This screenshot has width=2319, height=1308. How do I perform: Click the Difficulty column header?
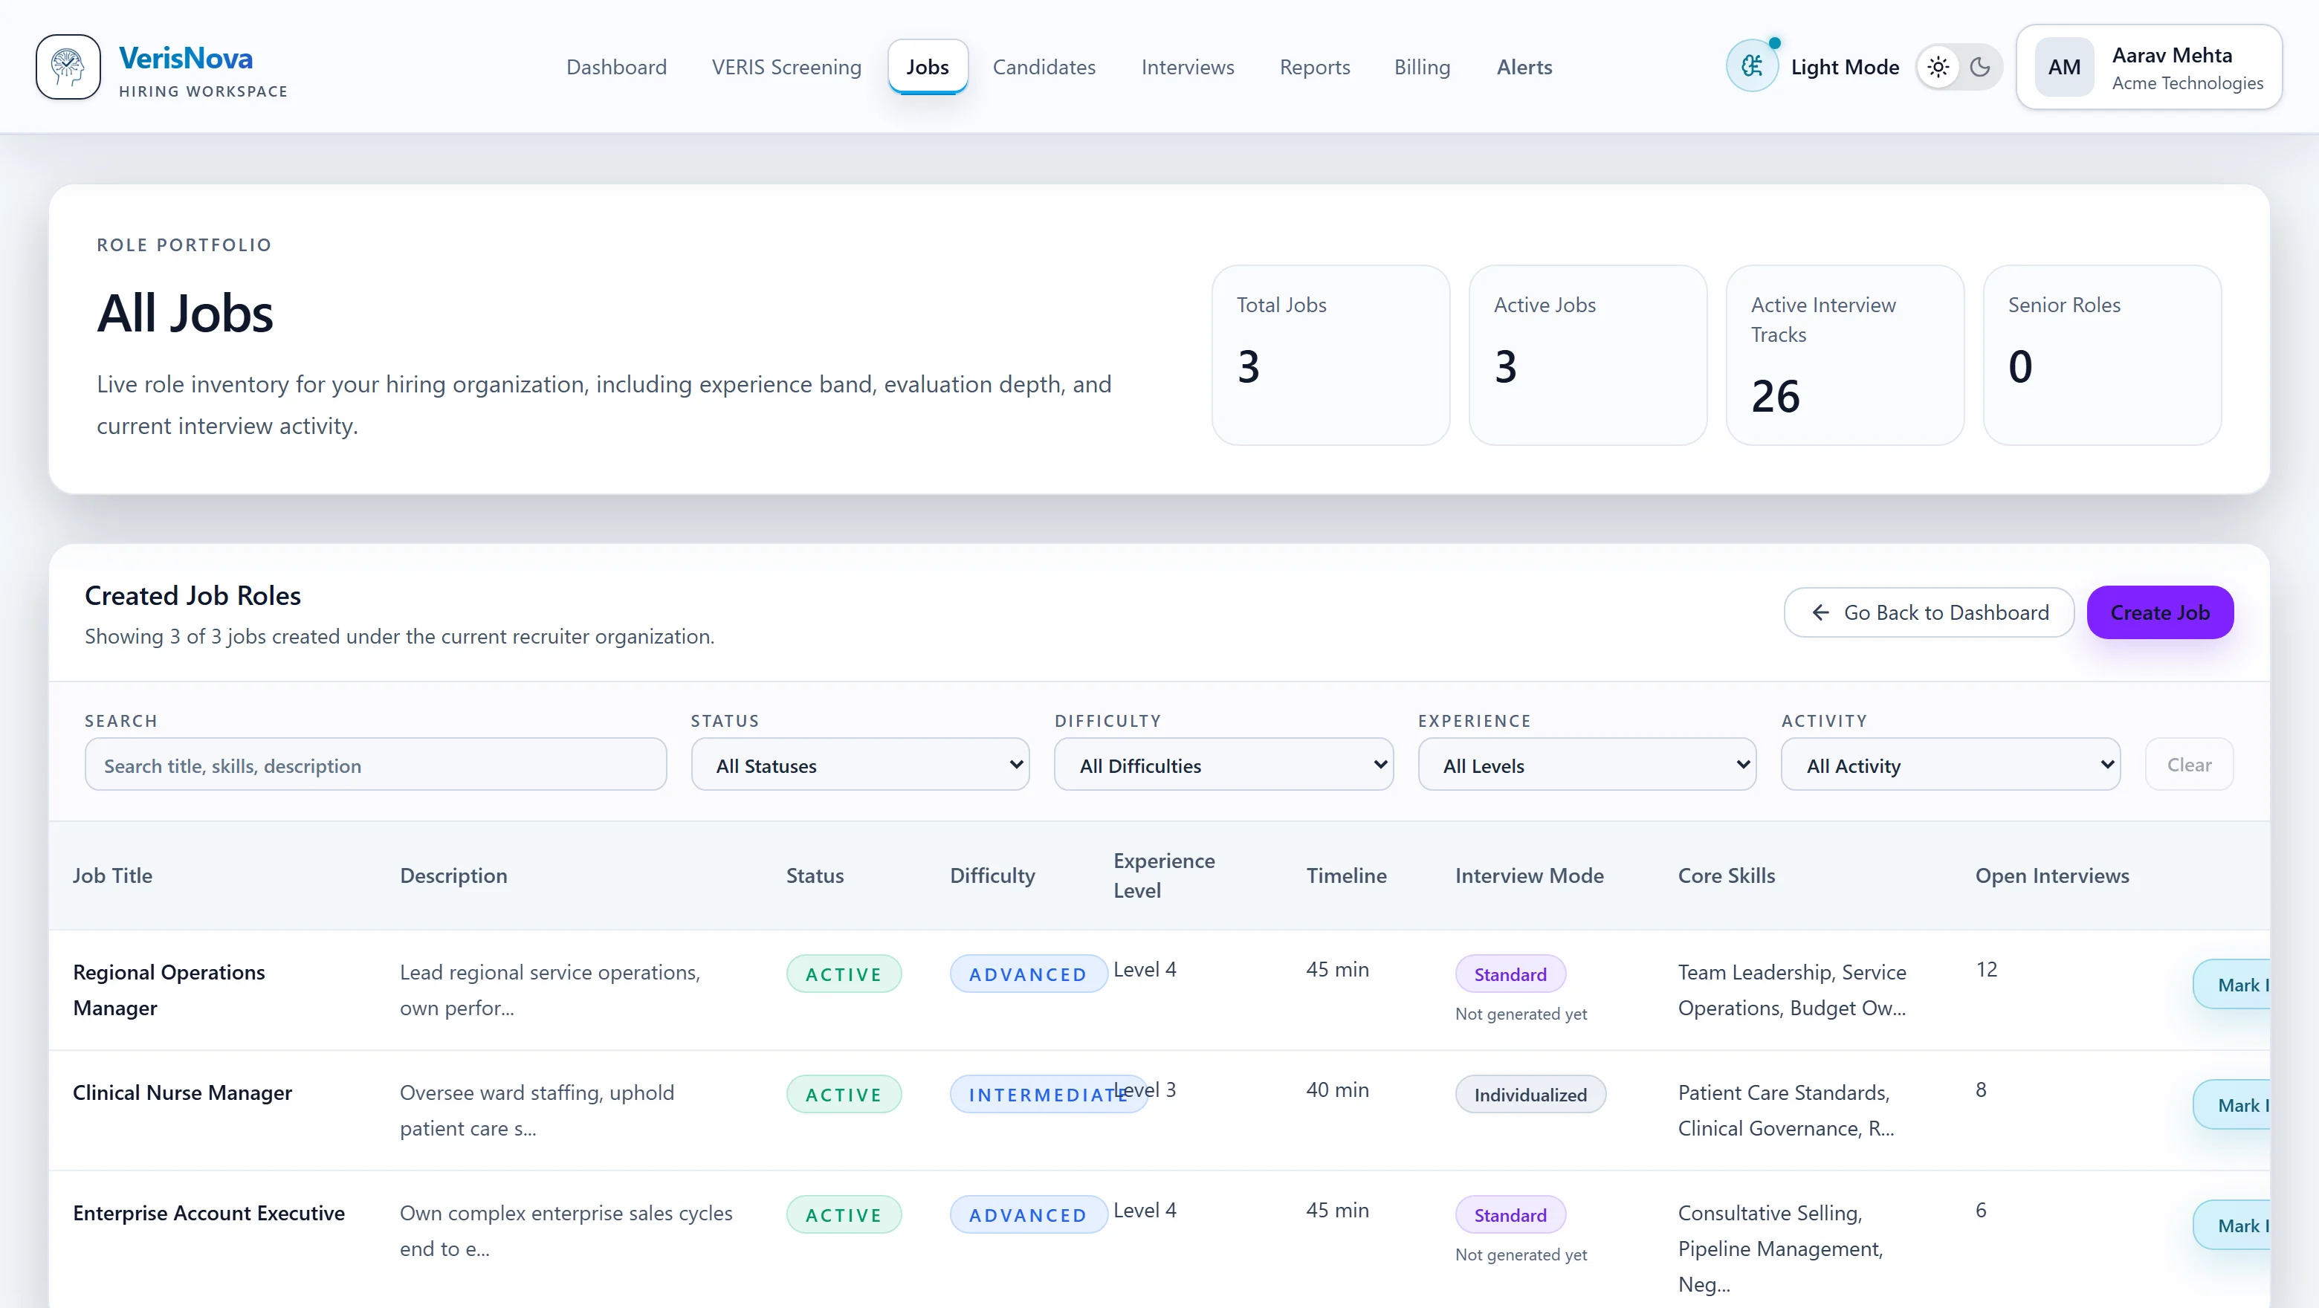click(992, 875)
